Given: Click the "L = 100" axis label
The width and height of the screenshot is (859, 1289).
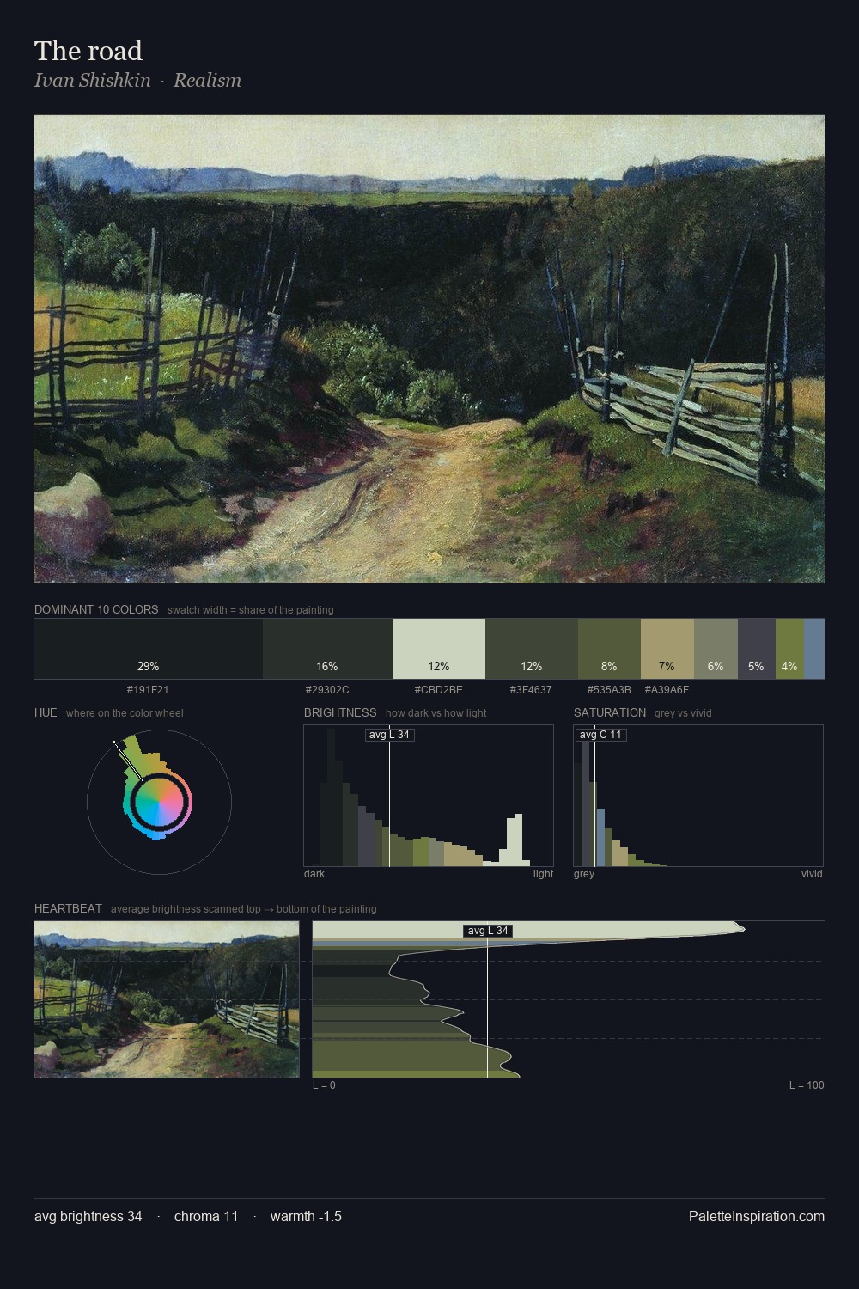Looking at the screenshot, I should point(807,1085).
